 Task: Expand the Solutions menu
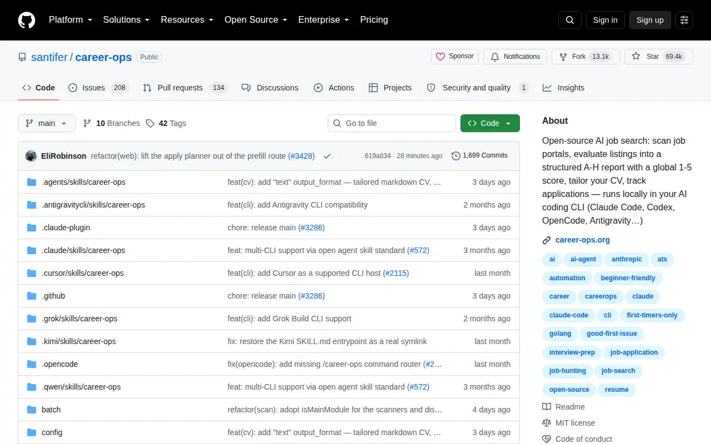(126, 19)
